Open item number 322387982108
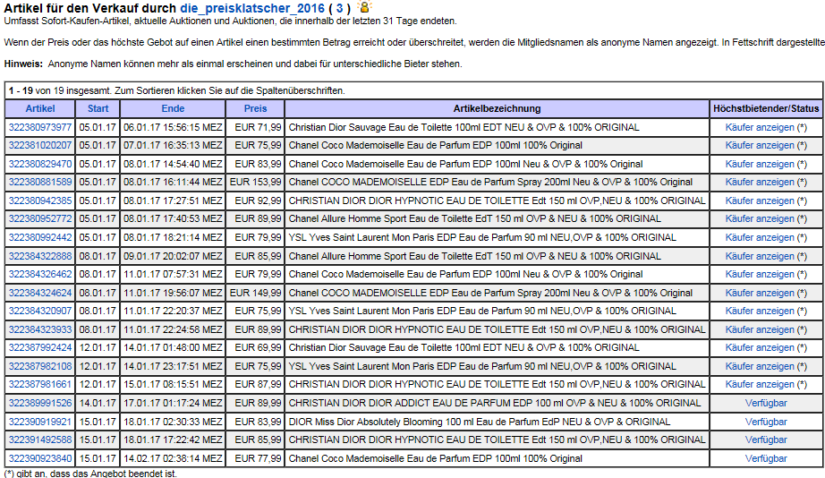Image resolution: width=825 pixels, height=478 pixels. [40, 366]
